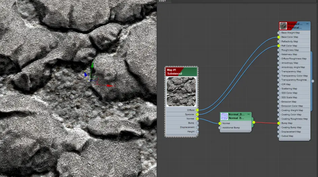Collapse the Standard Physical material node
The image size is (318, 177).
[307, 24]
